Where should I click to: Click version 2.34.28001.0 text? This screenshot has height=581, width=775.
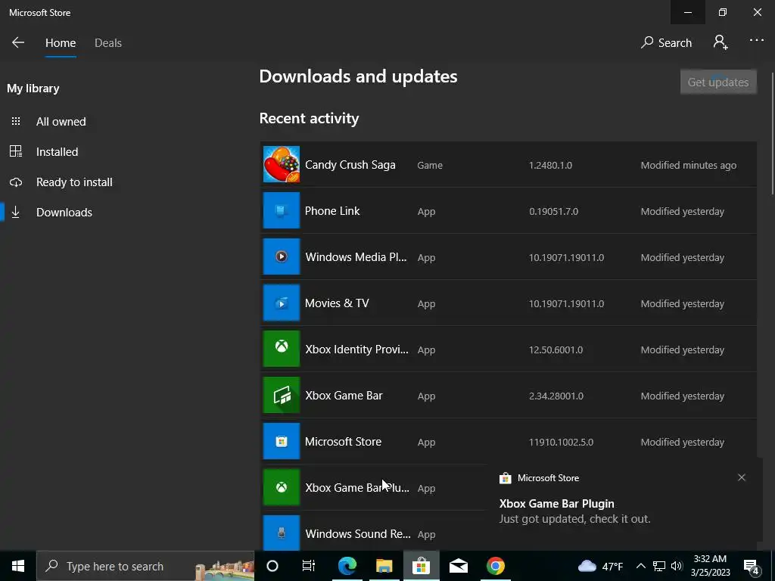556,396
